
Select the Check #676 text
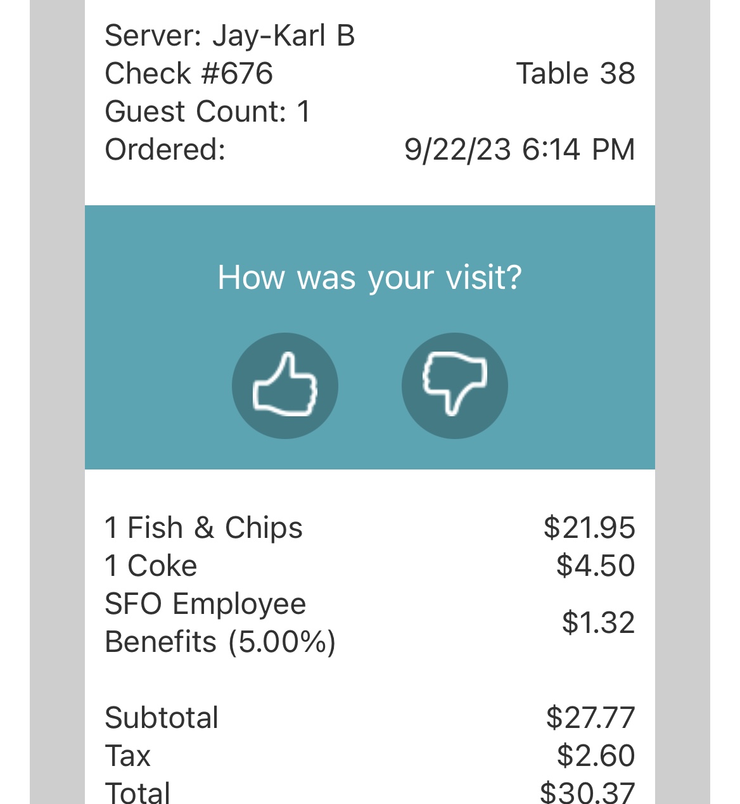(x=189, y=73)
